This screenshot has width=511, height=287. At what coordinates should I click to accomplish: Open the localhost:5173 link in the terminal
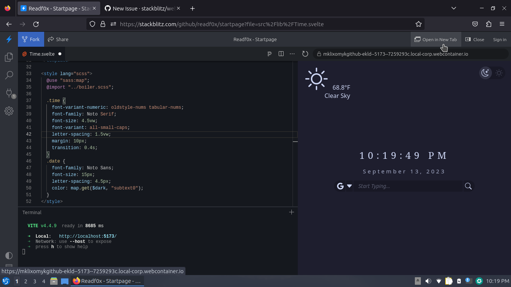point(88,236)
